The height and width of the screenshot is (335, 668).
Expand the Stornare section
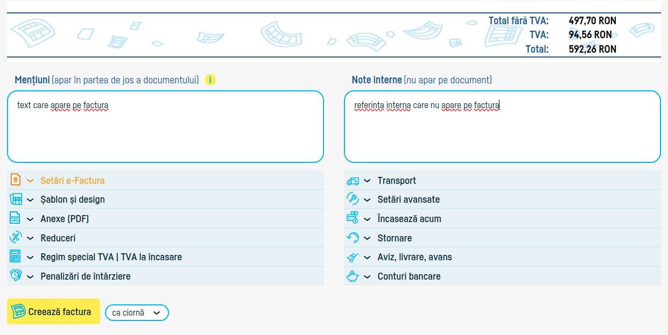(395, 238)
